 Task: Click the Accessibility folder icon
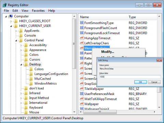coord(26,45)
